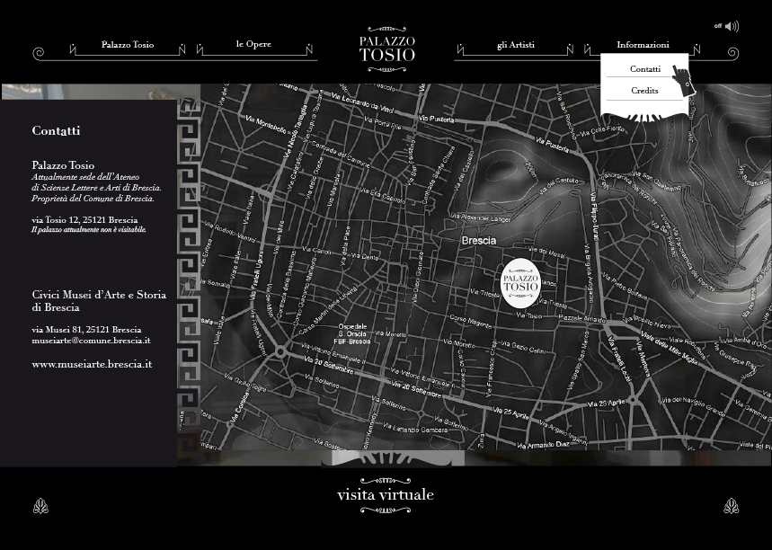The width and height of the screenshot is (772, 550).
Task: Open the gli Artisti menu
Action: (516, 45)
